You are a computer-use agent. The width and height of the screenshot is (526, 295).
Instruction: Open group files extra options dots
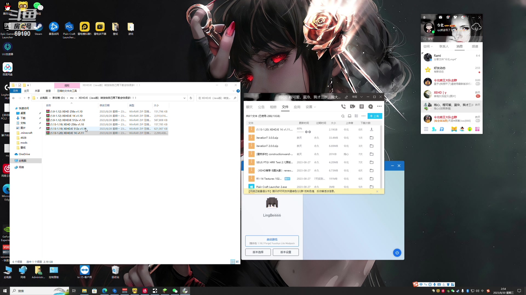tap(364, 116)
